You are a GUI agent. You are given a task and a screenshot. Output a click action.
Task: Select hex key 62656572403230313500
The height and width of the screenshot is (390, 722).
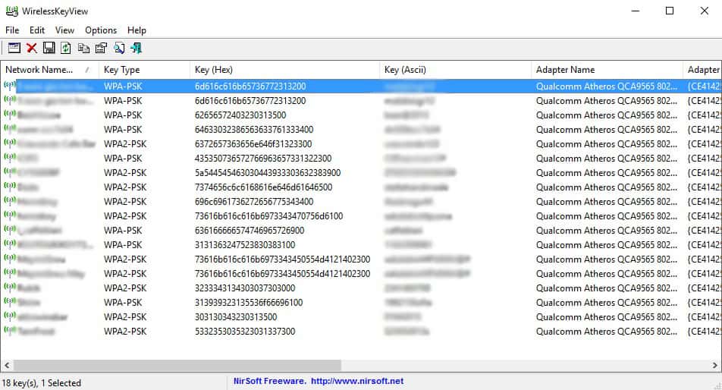point(240,115)
